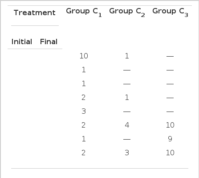Click the Group C3 column header
The height and width of the screenshot is (178, 199).
tap(170, 12)
